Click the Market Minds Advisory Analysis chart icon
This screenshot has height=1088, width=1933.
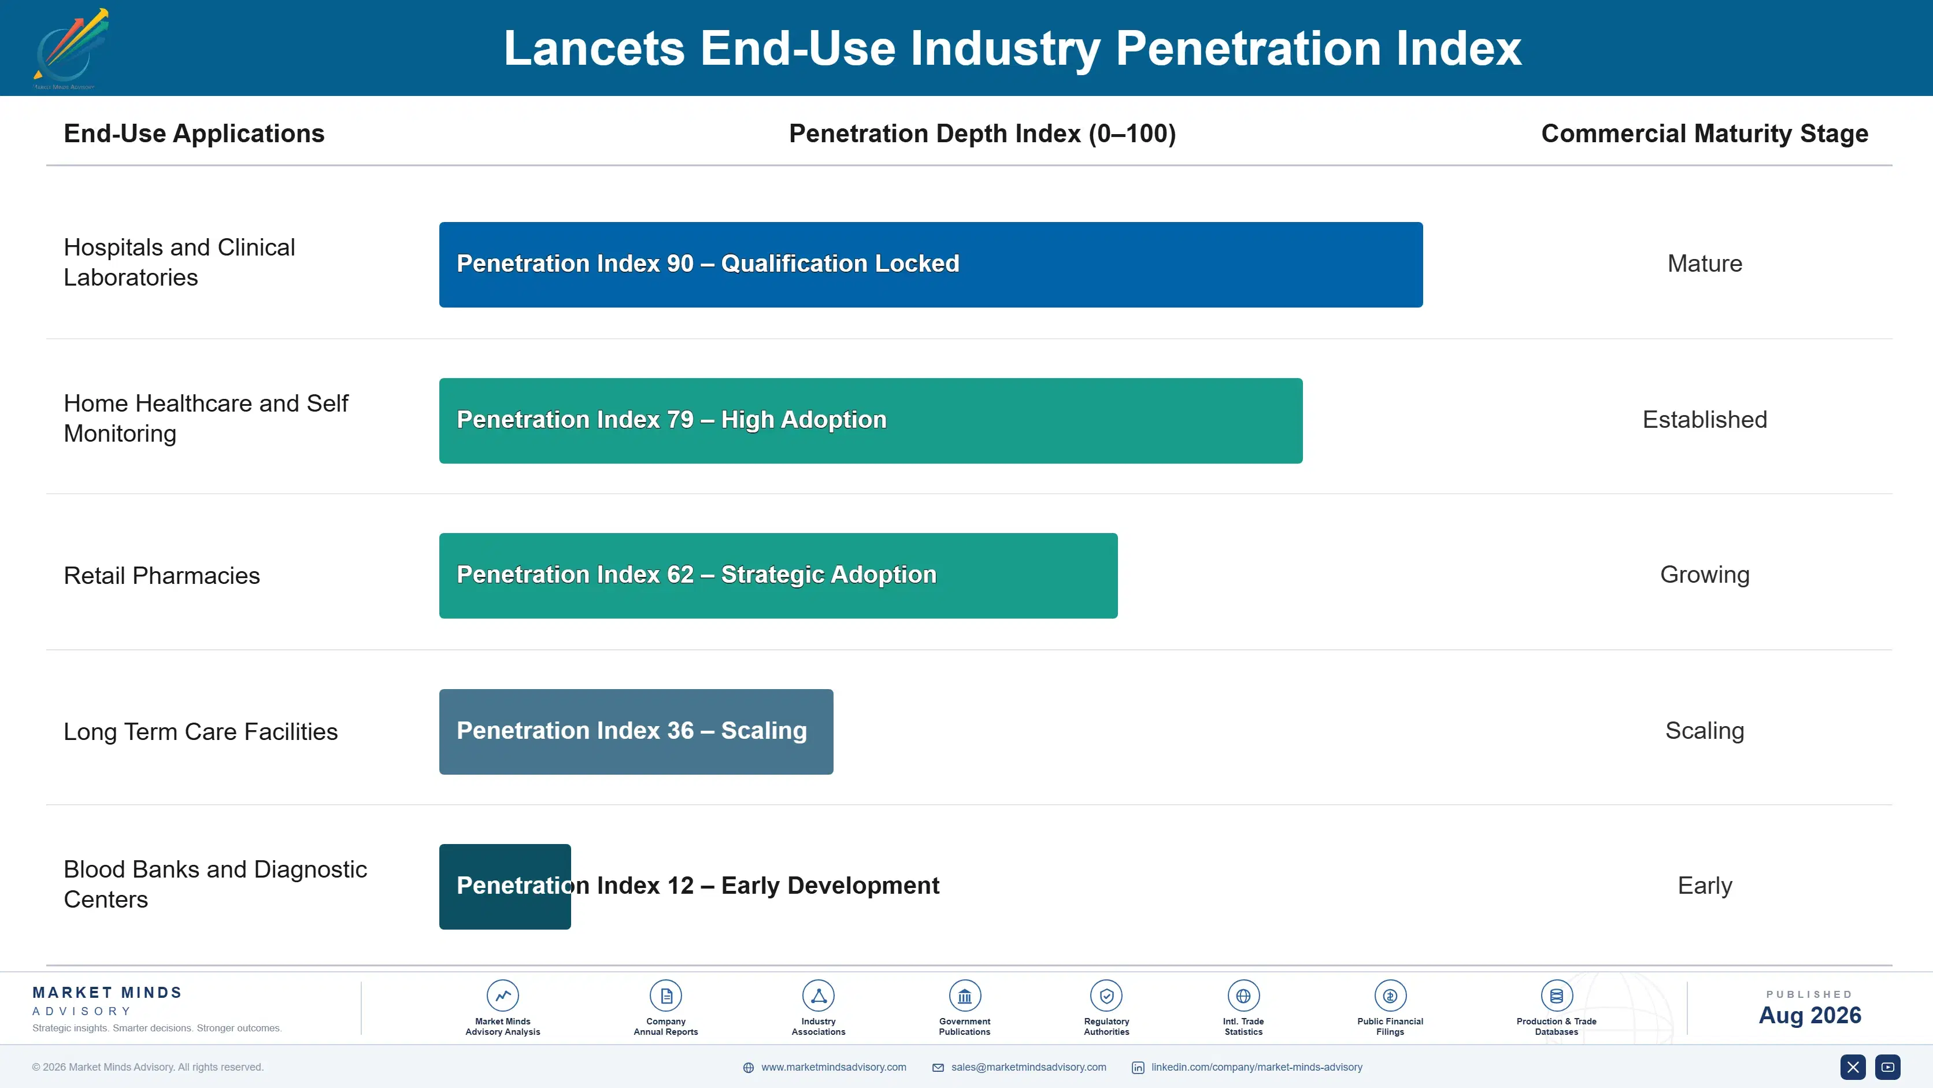503,996
